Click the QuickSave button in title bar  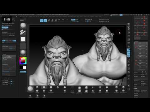(x=107, y=15)
